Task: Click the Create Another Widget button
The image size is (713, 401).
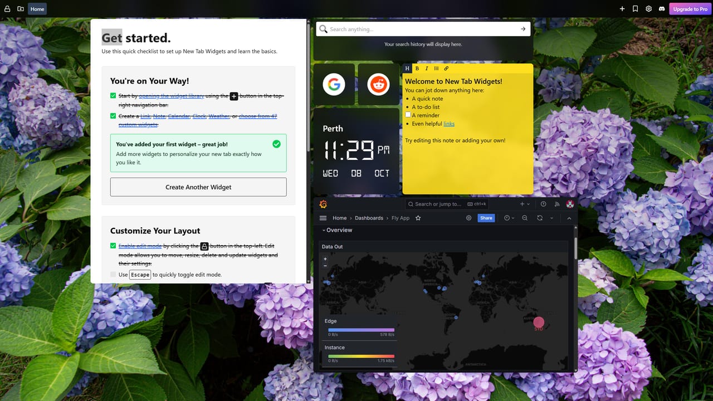Action: [198, 187]
